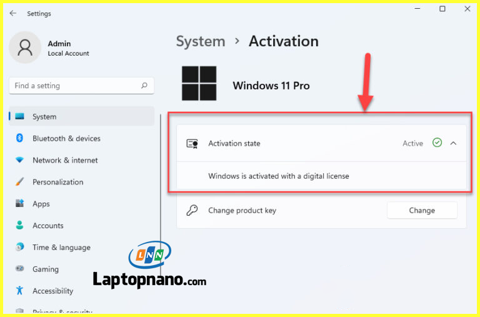The width and height of the screenshot is (480, 317).
Task: Collapse the Activation state section chevron
Action: point(453,143)
